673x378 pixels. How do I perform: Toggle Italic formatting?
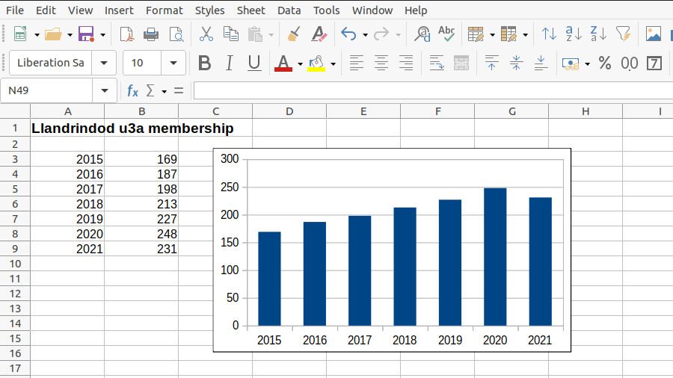click(230, 63)
